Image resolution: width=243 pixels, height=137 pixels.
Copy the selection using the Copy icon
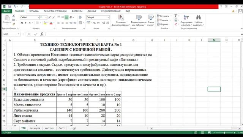14,20
